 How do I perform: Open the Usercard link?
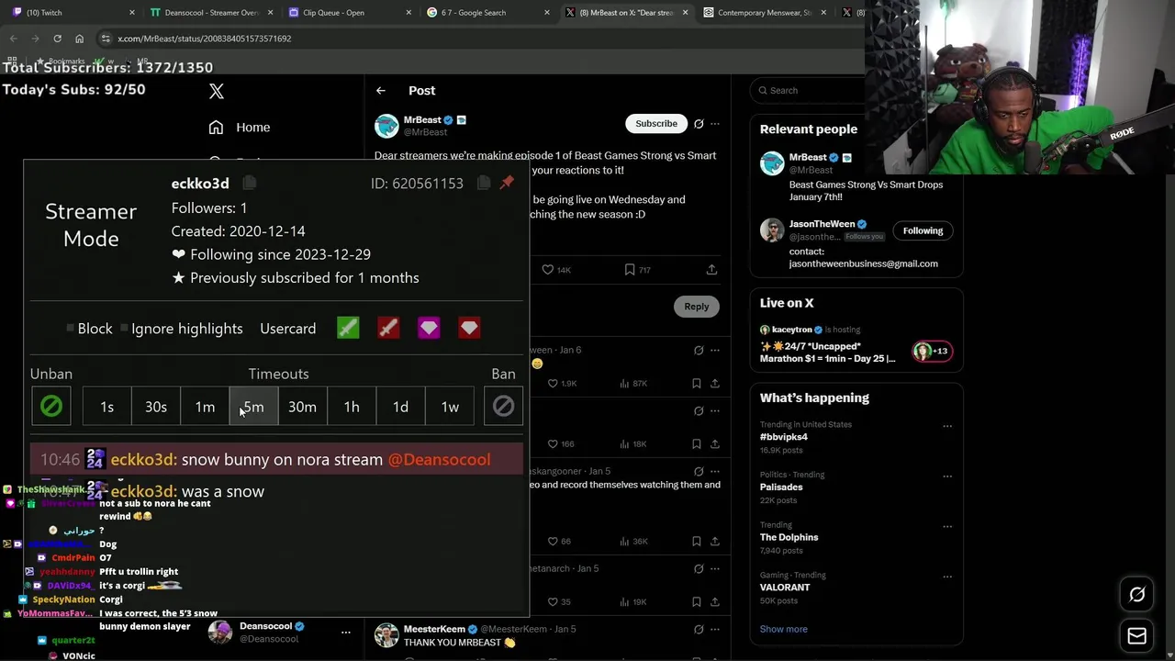[x=287, y=329]
